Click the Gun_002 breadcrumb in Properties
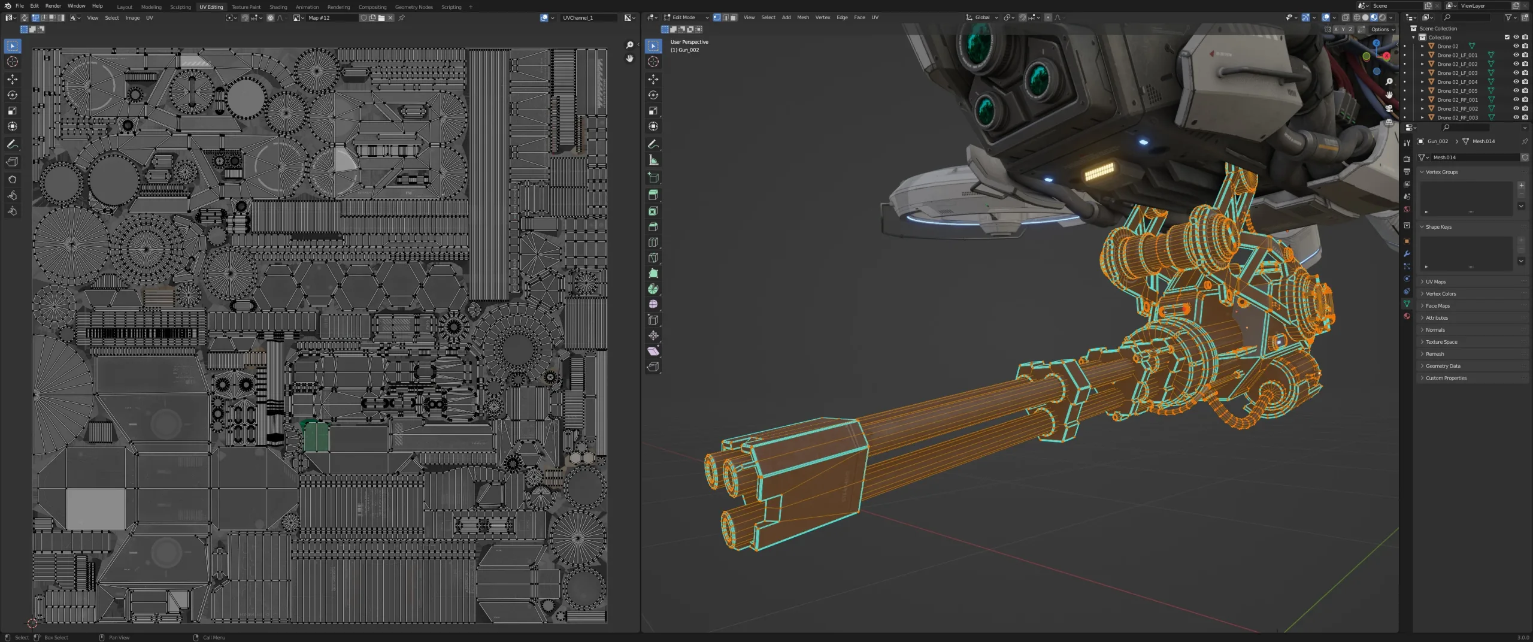 pyautogui.click(x=1438, y=141)
